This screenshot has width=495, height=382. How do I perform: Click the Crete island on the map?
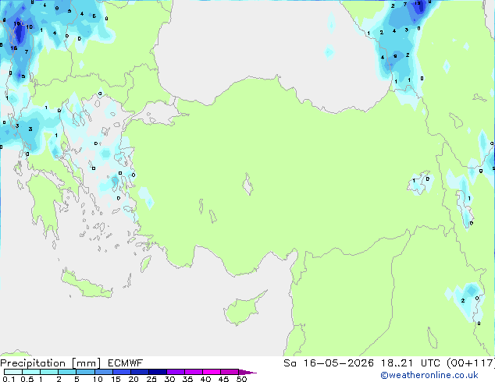[87, 285]
